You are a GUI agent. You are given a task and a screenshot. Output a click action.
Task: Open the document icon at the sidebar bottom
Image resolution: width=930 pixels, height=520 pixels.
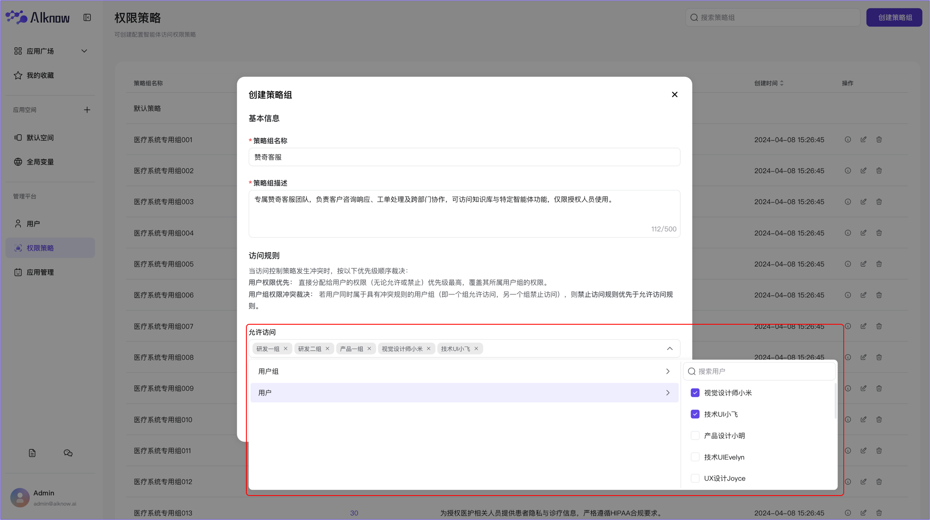point(32,453)
